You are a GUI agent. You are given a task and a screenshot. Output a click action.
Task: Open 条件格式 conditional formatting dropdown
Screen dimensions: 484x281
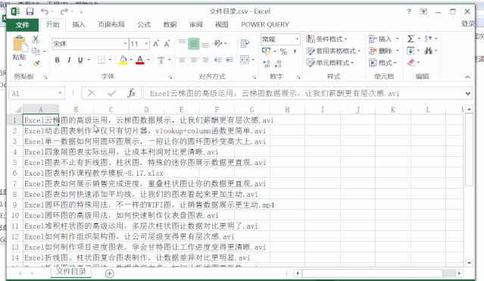click(326, 39)
